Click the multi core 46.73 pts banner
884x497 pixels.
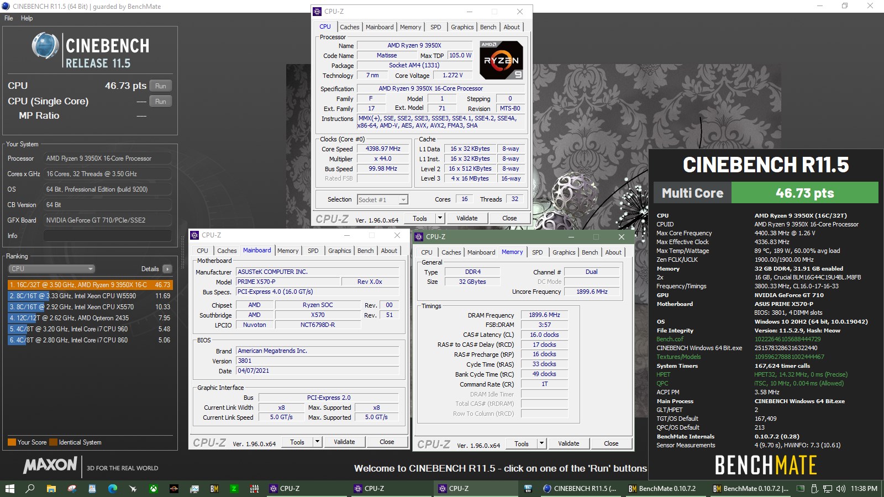tap(804, 193)
